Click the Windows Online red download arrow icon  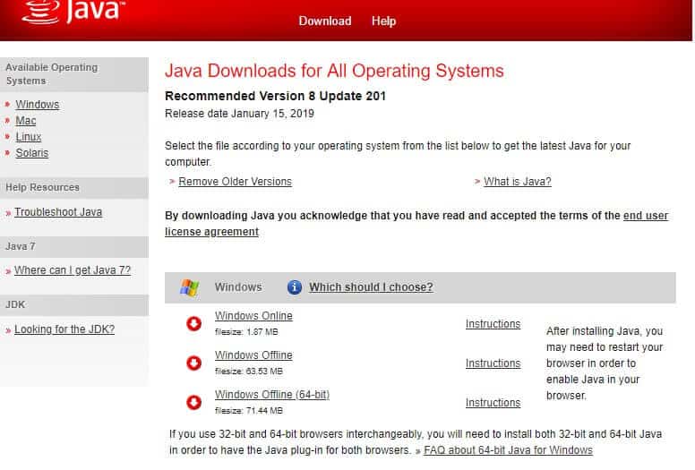click(193, 324)
